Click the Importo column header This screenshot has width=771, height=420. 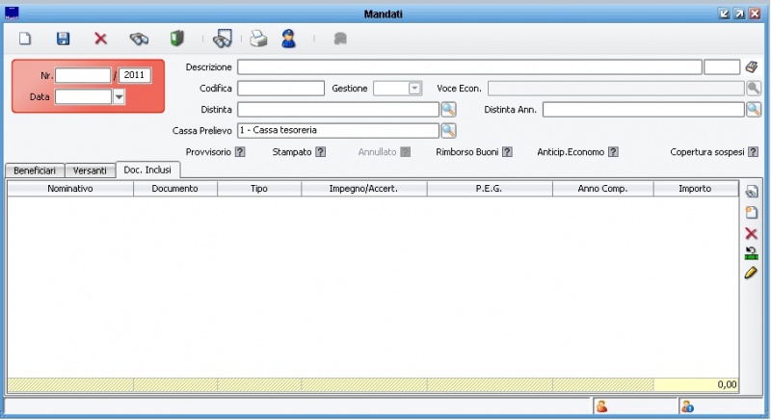[695, 189]
